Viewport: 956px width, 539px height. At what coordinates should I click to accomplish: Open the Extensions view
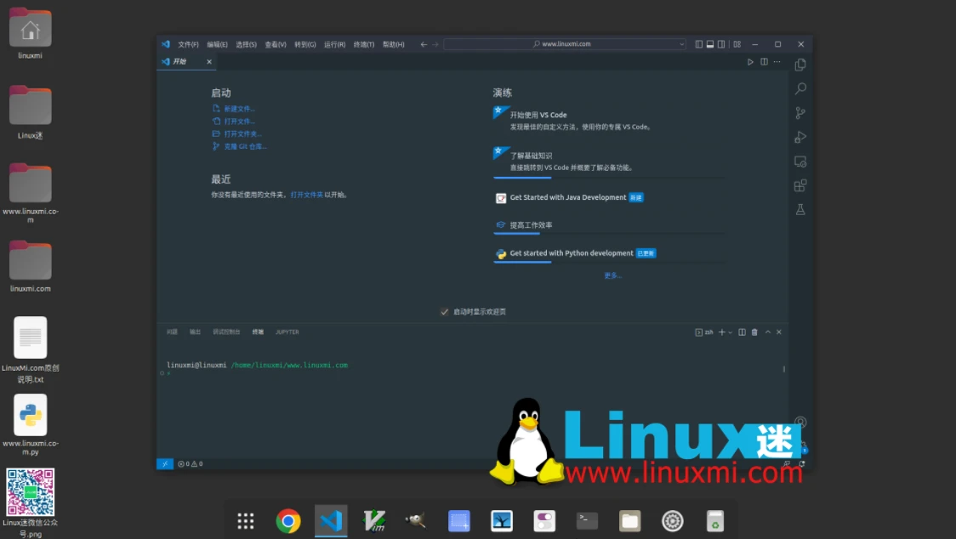[800, 185]
